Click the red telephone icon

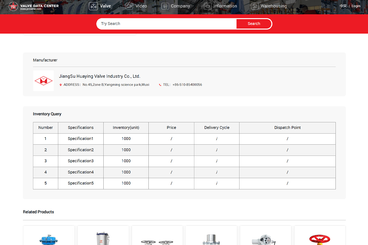(x=160, y=85)
